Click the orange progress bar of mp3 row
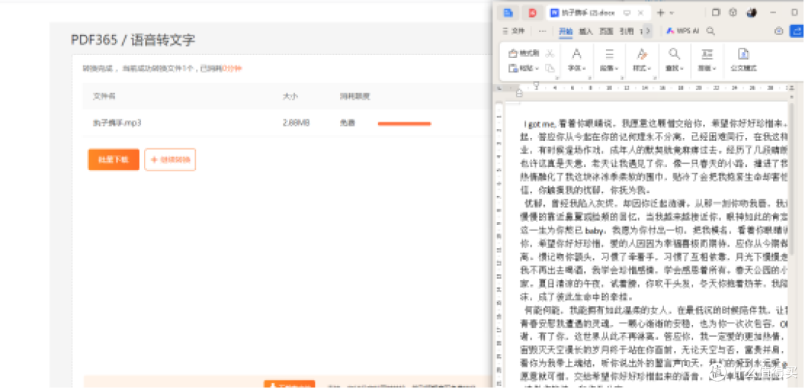805x389 pixels. tap(404, 124)
